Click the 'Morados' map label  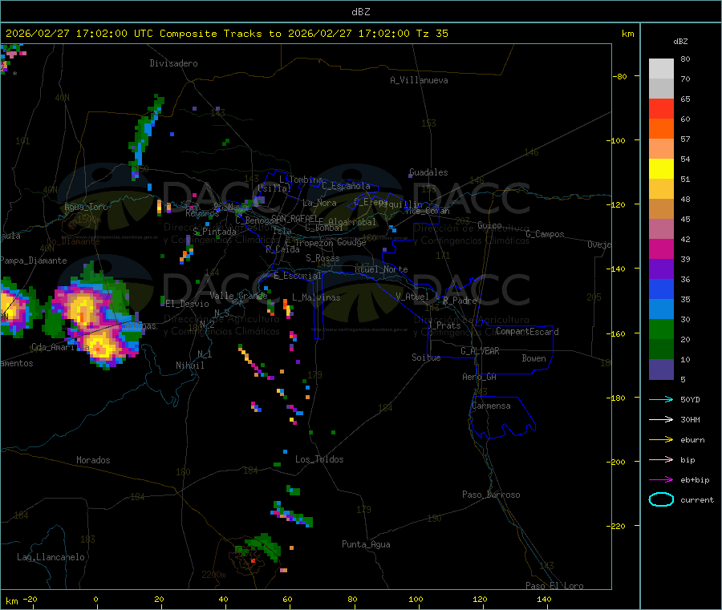93,460
